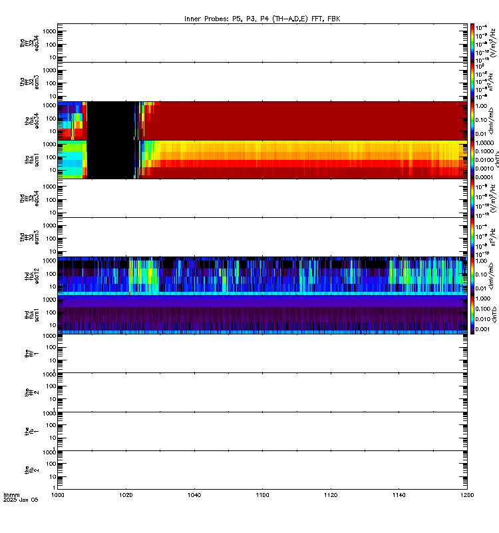Click '0.0010' on the tha fbk scm1 color scale

coord(484,169)
